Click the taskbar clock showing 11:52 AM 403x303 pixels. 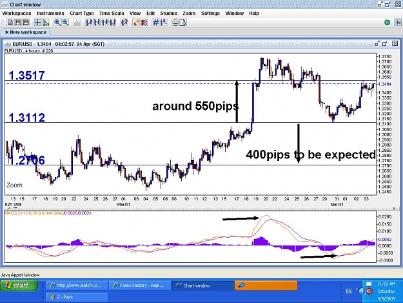coord(386,284)
